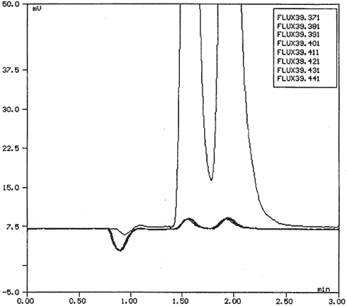The image size is (347, 306).
Task: Mark the negative dip minimum near 0.90 min
Action: pyautogui.click(x=120, y=250)
